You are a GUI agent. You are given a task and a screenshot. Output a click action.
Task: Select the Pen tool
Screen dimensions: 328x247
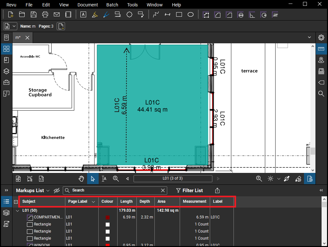[106, 15]
